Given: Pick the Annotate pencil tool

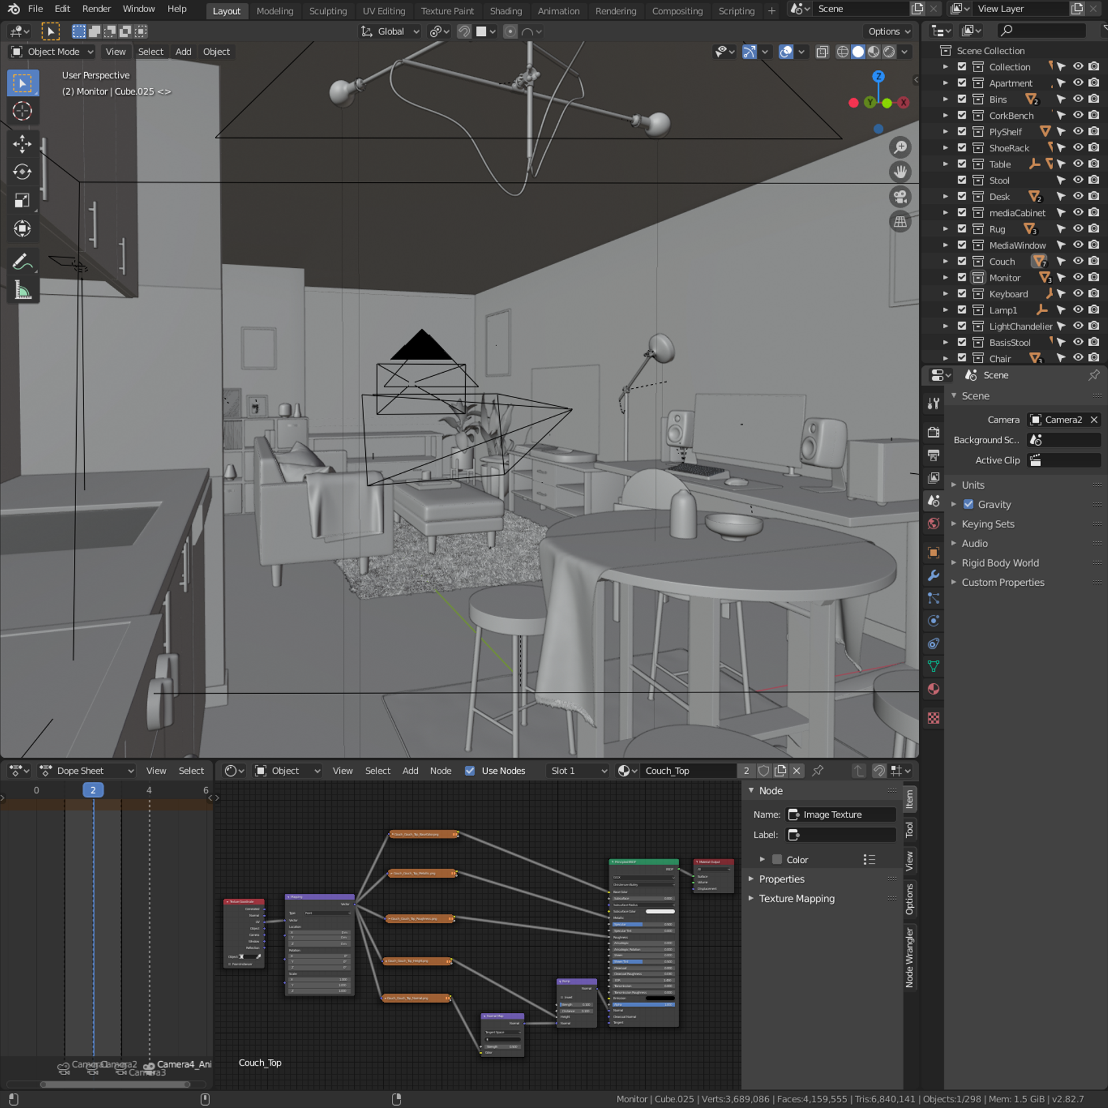Looking at the screenshot, I should [22, 262].
